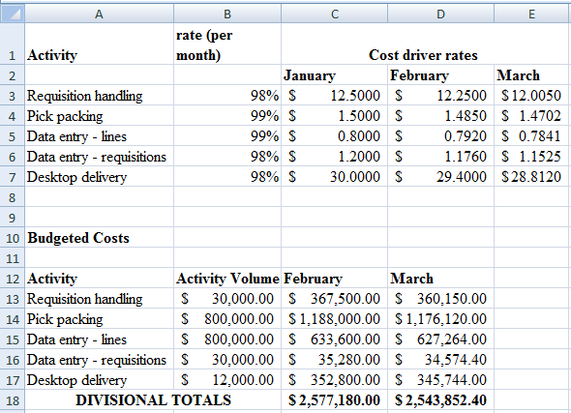Select the March cost 627,264.00
Screen dimensions: 571x413
(440, 339)
